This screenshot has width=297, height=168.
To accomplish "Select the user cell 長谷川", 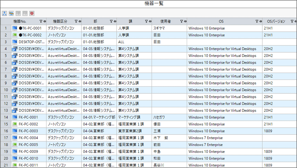I will [x=169, y=165].
